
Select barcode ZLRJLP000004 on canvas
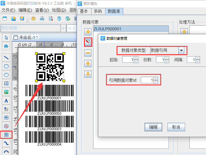[49, 139]
